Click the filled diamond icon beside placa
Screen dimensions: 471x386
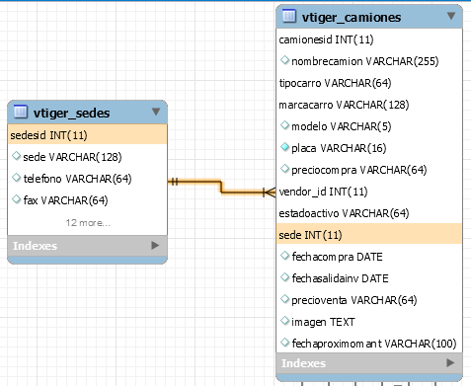click(x=284, y=147)
